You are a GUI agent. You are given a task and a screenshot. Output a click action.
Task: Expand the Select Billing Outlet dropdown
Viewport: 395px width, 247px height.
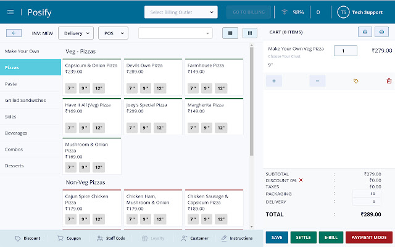pyautogui.click(x=181, y=12)
